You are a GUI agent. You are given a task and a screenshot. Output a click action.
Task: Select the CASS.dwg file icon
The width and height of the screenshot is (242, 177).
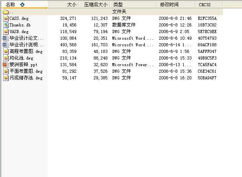pyautogui.click(x=6, y=18)
